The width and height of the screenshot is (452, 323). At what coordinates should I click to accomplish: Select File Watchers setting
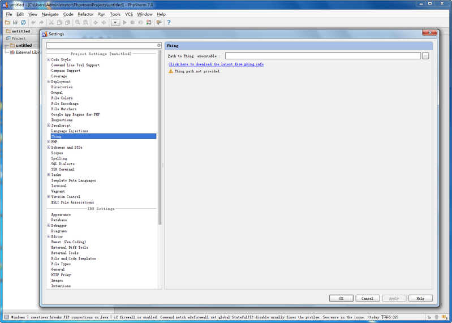coord(64,109)
